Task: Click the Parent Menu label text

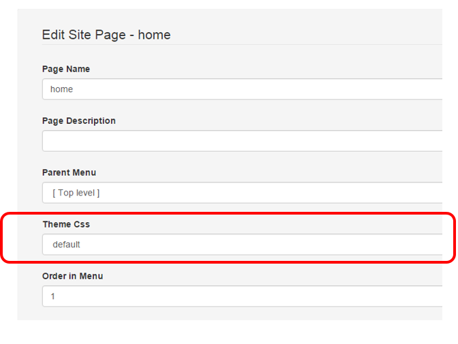Action: click(x=70, y=172)
